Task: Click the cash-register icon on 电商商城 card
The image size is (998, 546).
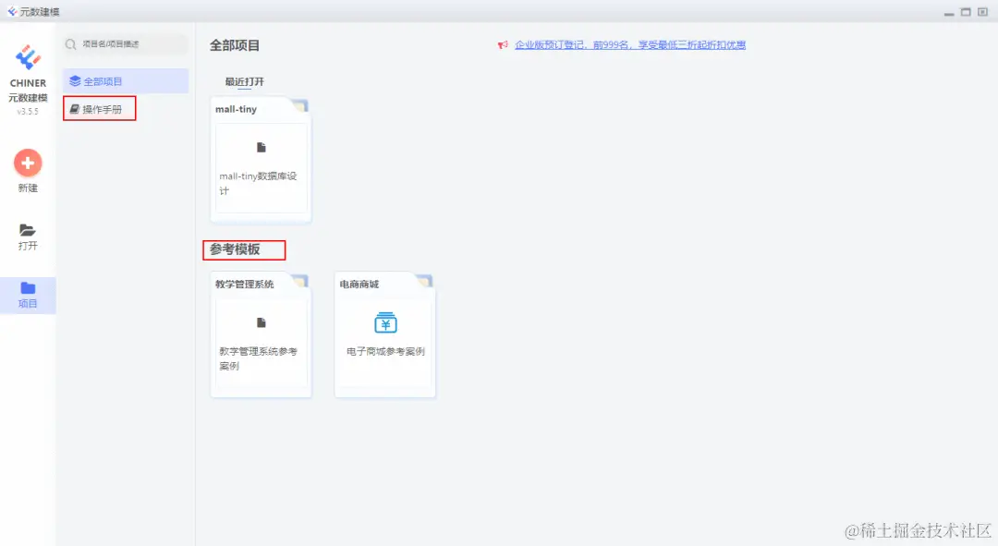Action: click(x=383, y=323)
